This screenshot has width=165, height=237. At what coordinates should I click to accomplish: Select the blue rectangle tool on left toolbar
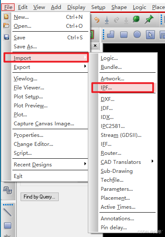pos(8,225)
